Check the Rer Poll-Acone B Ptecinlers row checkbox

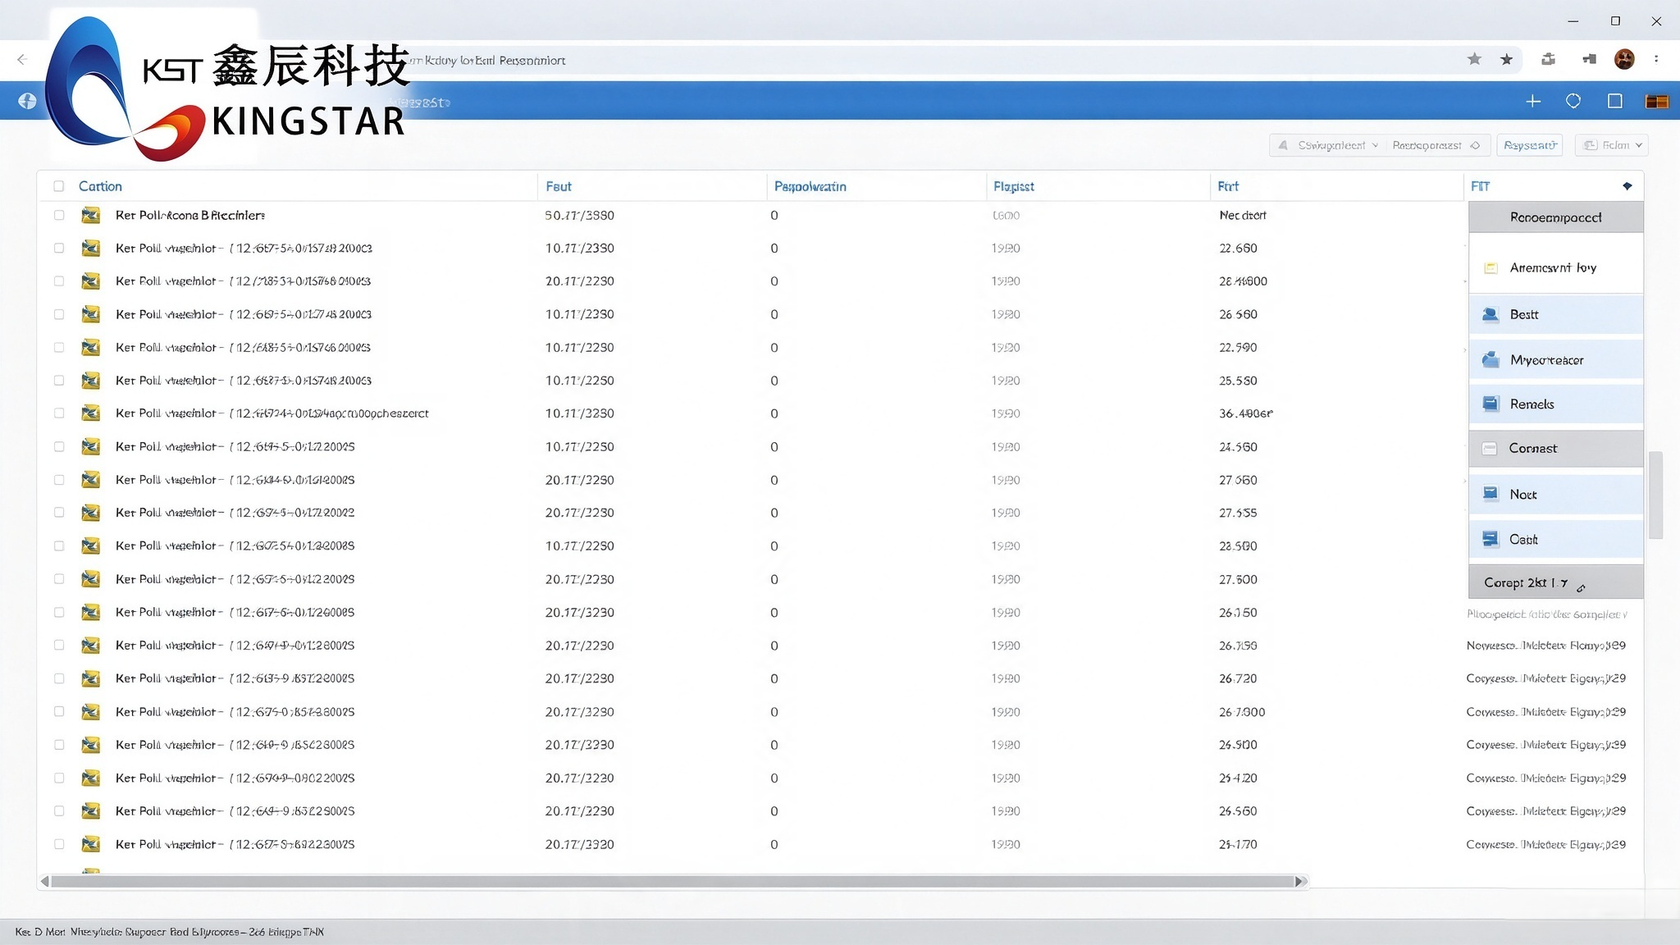tap(59, 215)
